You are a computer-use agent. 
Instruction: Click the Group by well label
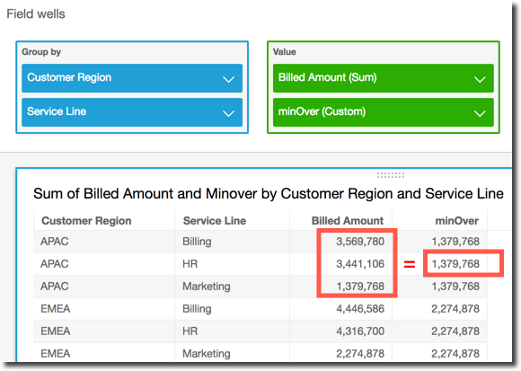(x=41, y=52)
